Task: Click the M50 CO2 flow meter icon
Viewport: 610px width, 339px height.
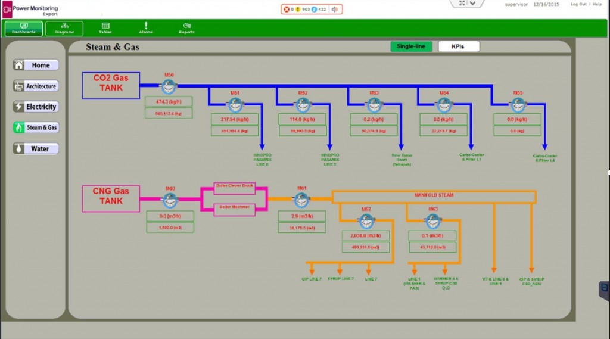Action: click(169, 86)
